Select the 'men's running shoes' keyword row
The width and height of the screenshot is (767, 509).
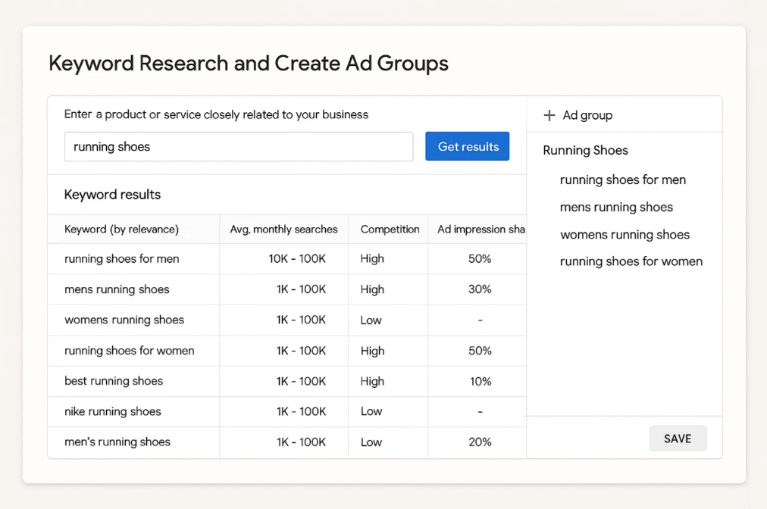coord(286,442)
